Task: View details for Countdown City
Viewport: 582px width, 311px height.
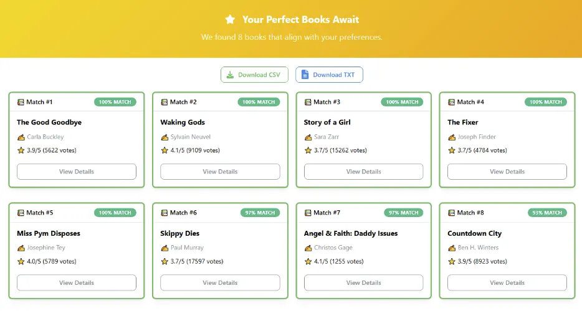Action: [x=507, y=282]
